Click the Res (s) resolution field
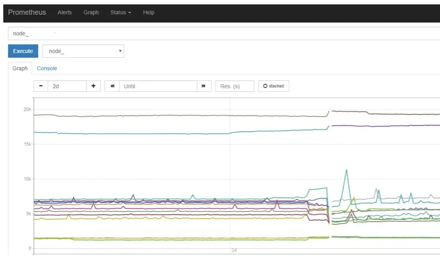This screenshot has height=267, width=440. (x=235, y=86)
